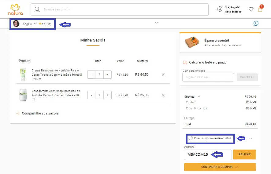Open the favorites heart icon
The height and width of the screenshot is (174, 271).
(251, 9)
